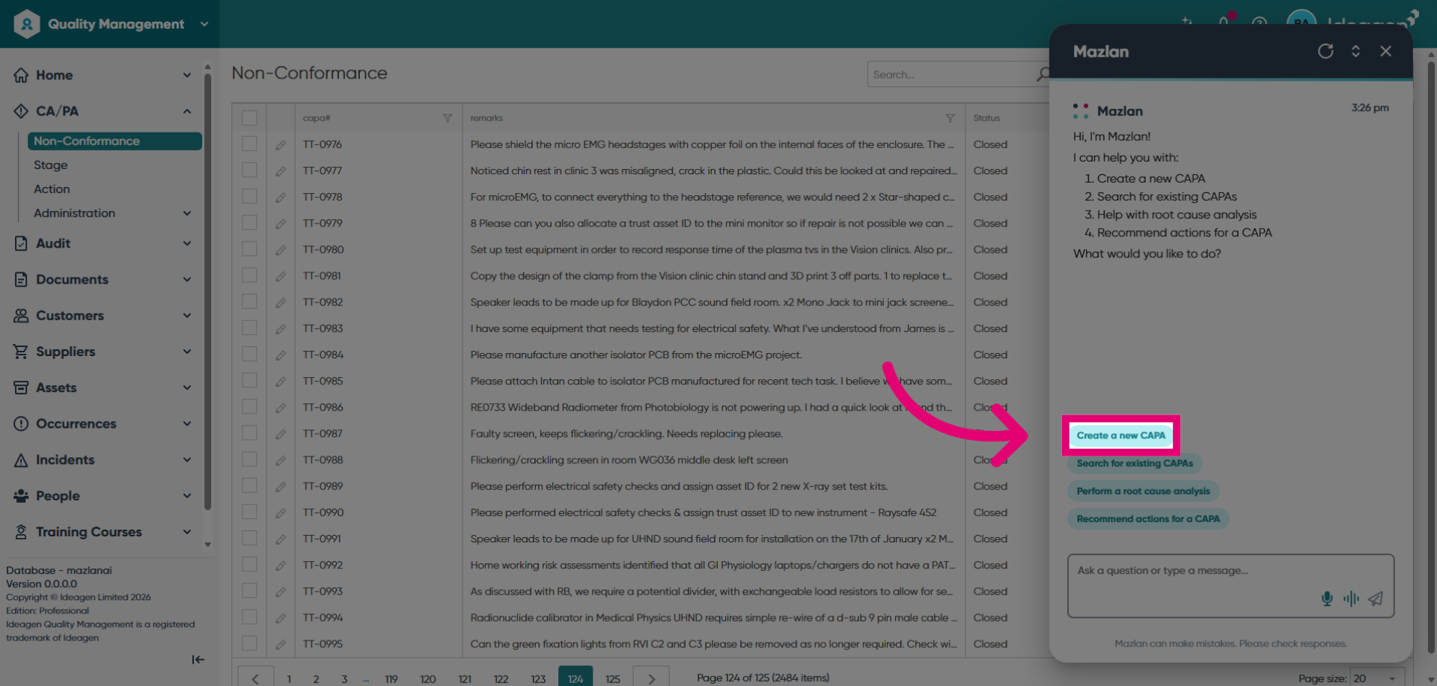The height and width of the screenshot is (686, 1437).
Task: Edit record TT-0976 with pencil icon
Action: [281, 145]
